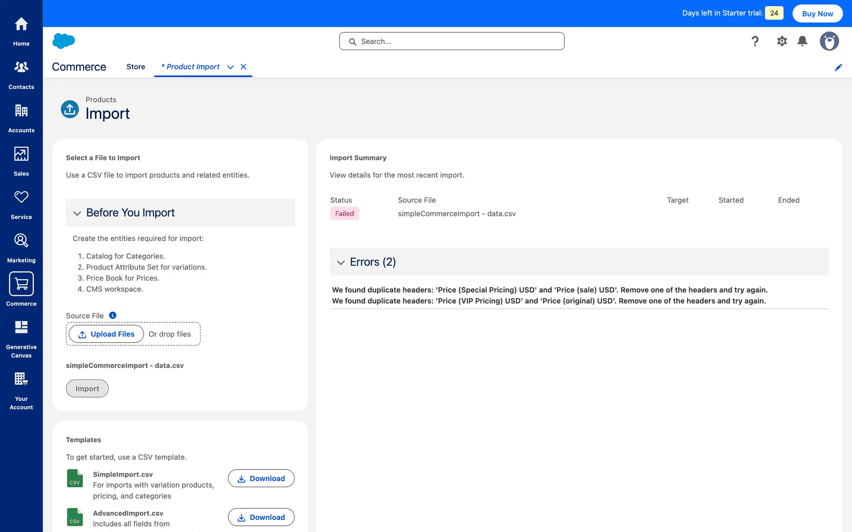Open the Marketing sidebar icon

pos(21,240)
